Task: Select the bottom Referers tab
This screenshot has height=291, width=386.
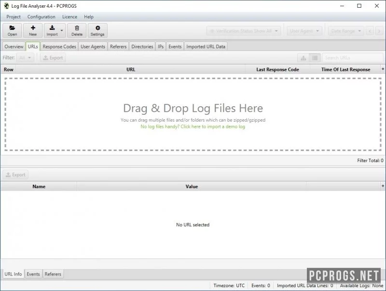Action: (x=53, y=274)
